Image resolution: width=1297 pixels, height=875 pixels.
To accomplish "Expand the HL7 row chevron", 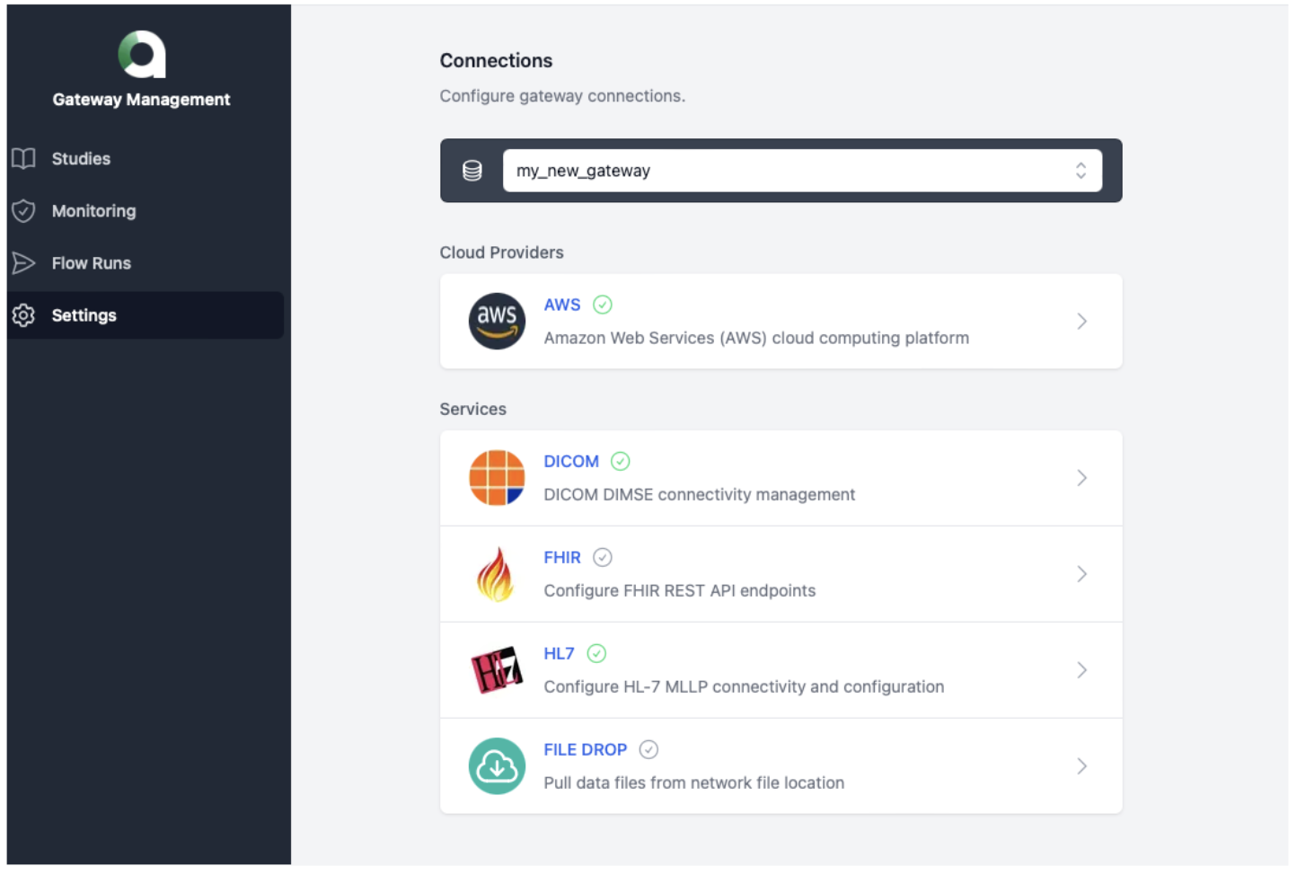I will [1081, 670].
